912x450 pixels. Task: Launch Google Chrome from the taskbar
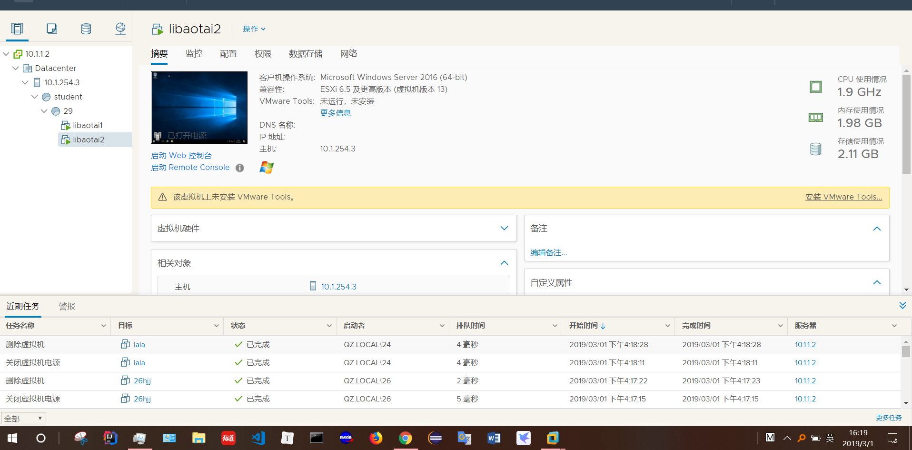click(x=405, y=438)
